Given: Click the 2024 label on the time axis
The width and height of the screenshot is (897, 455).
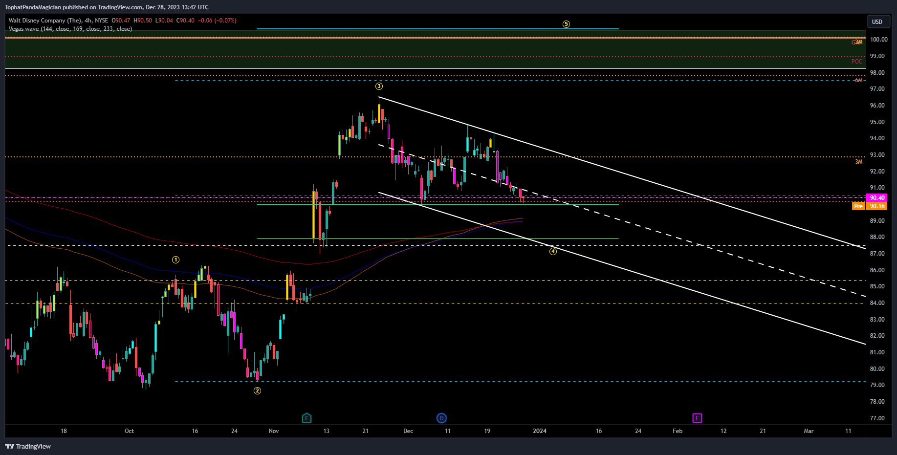Looking at the screenshot, I should [540, 431].
